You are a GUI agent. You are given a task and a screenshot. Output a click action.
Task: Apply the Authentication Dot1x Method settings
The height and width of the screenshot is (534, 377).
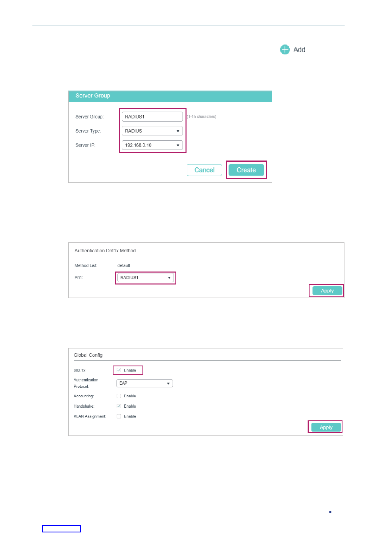click(x=327, y=291)
